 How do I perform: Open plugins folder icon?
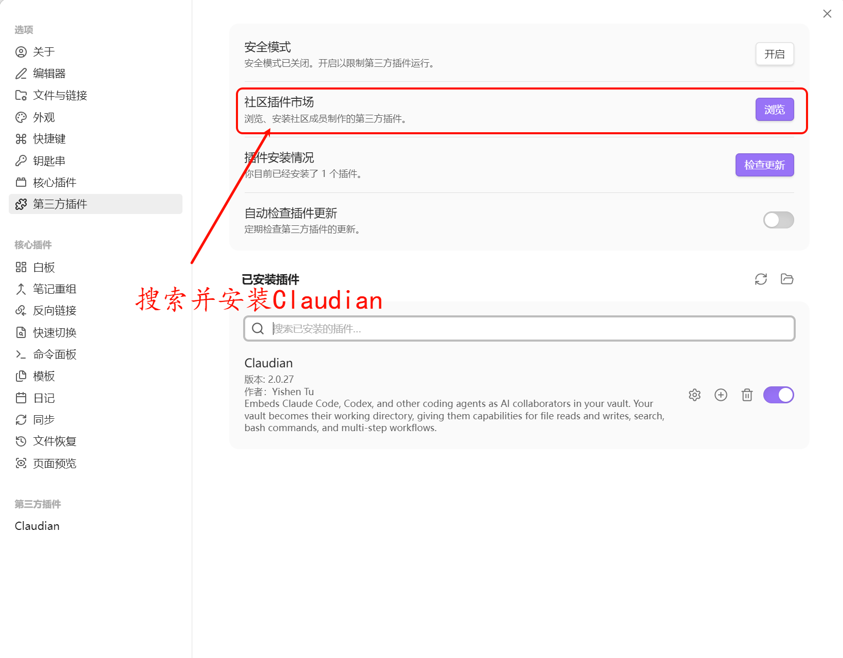click(x=787, y=279)
